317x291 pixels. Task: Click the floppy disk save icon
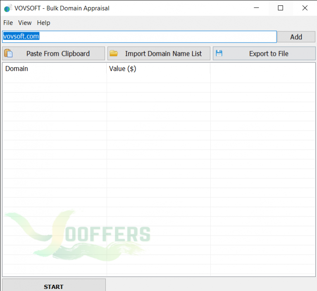pyautogui.click(x=219, y=53)
